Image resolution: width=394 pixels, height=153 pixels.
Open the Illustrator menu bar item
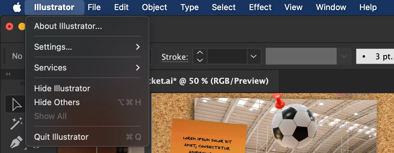click(54, 7)
